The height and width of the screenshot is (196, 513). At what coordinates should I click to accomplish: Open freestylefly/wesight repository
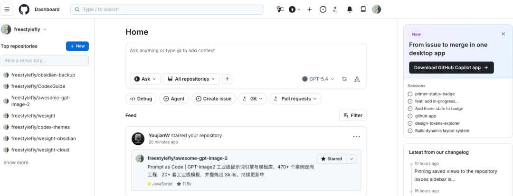33,116
